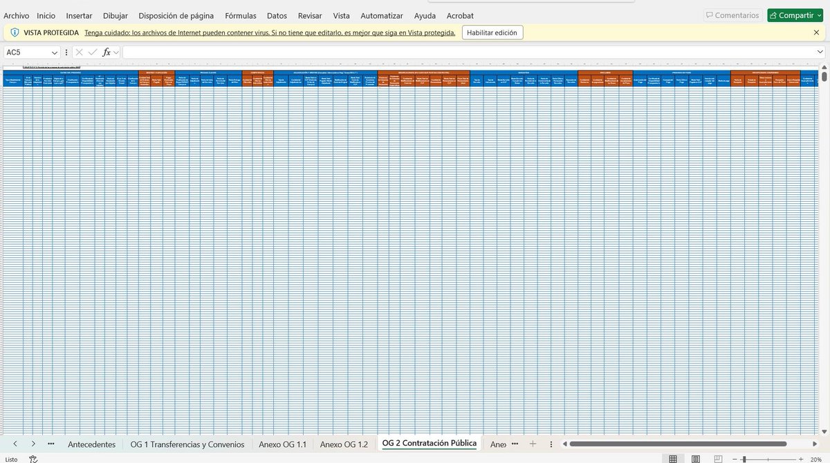Click the next sheet navigation arrow
The image size is (830, 463).
pyautogui.click(x=33, y=443)
